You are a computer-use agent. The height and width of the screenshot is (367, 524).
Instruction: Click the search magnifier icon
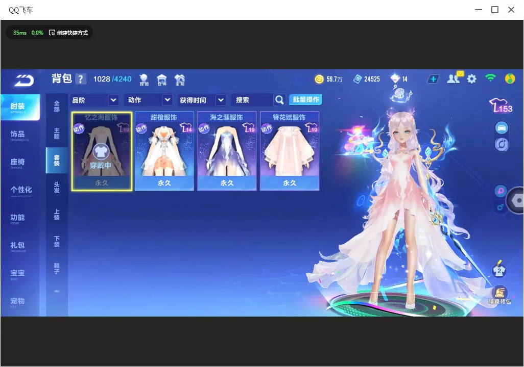tap(279, 100)
